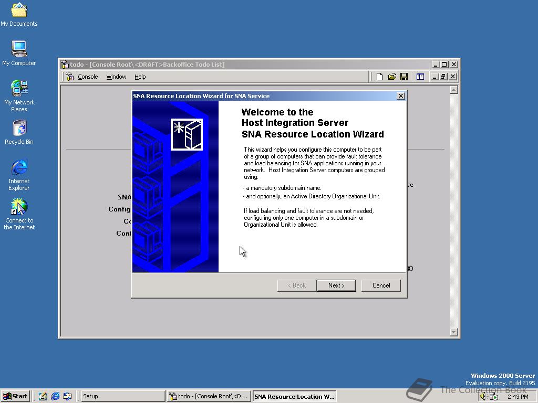Select the Recycle Bin desktop icon
This screenshot has height=403, width=538.
[x=19, y=132]
